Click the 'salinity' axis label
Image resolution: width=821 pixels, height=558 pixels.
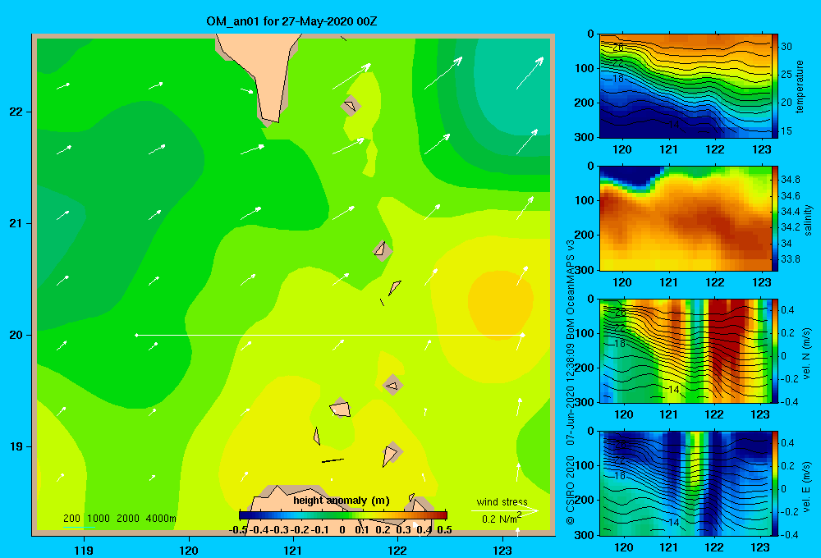[x=808, y=220]
